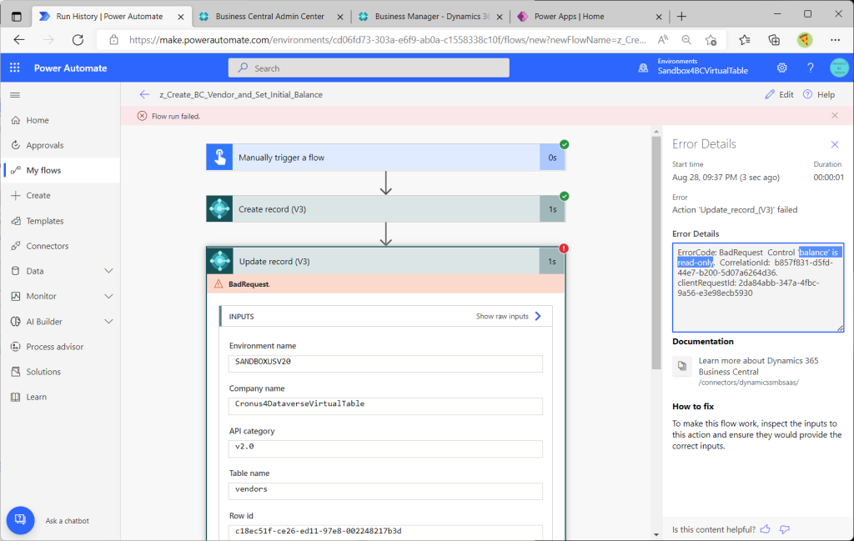
Task: Click the thumbs down feedback icon
Action: [x=784, y=529]
